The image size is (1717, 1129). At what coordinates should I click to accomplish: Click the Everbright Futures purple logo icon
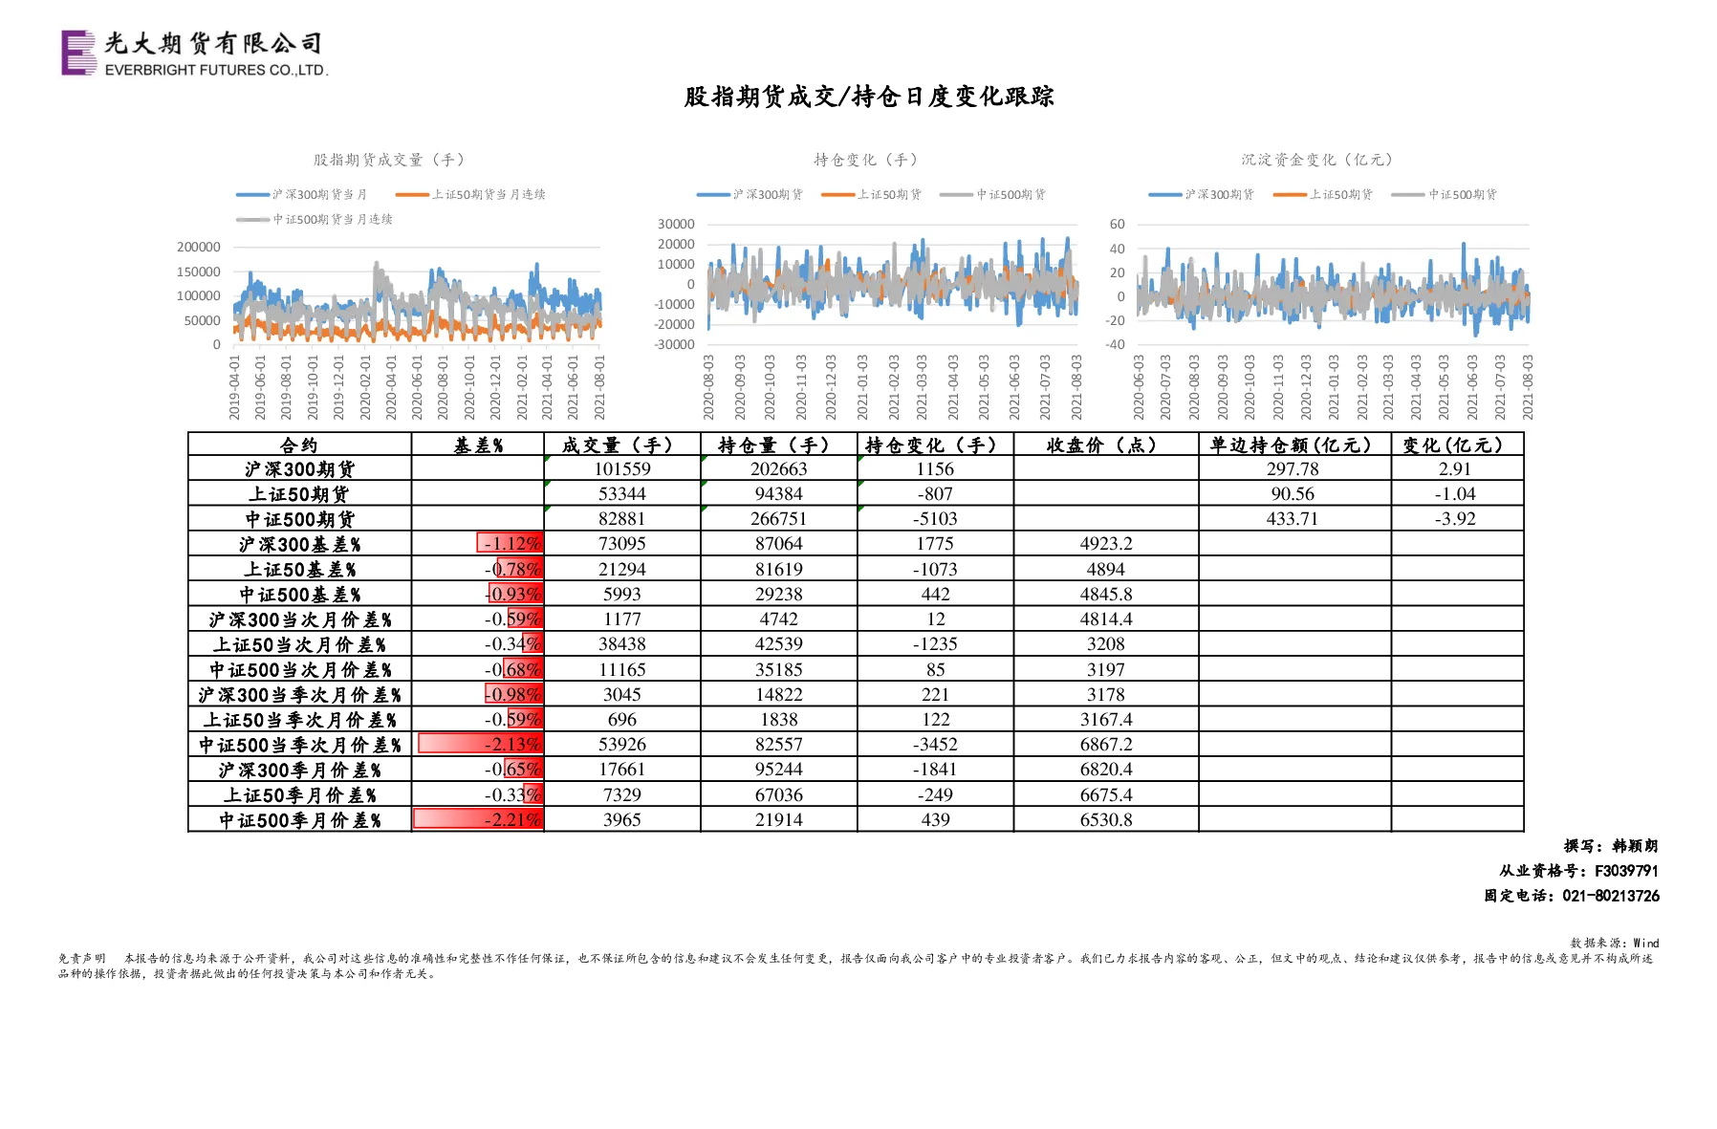(x=79, y=53)
